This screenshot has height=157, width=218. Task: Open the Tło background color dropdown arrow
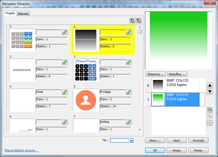tap(132, 140)
